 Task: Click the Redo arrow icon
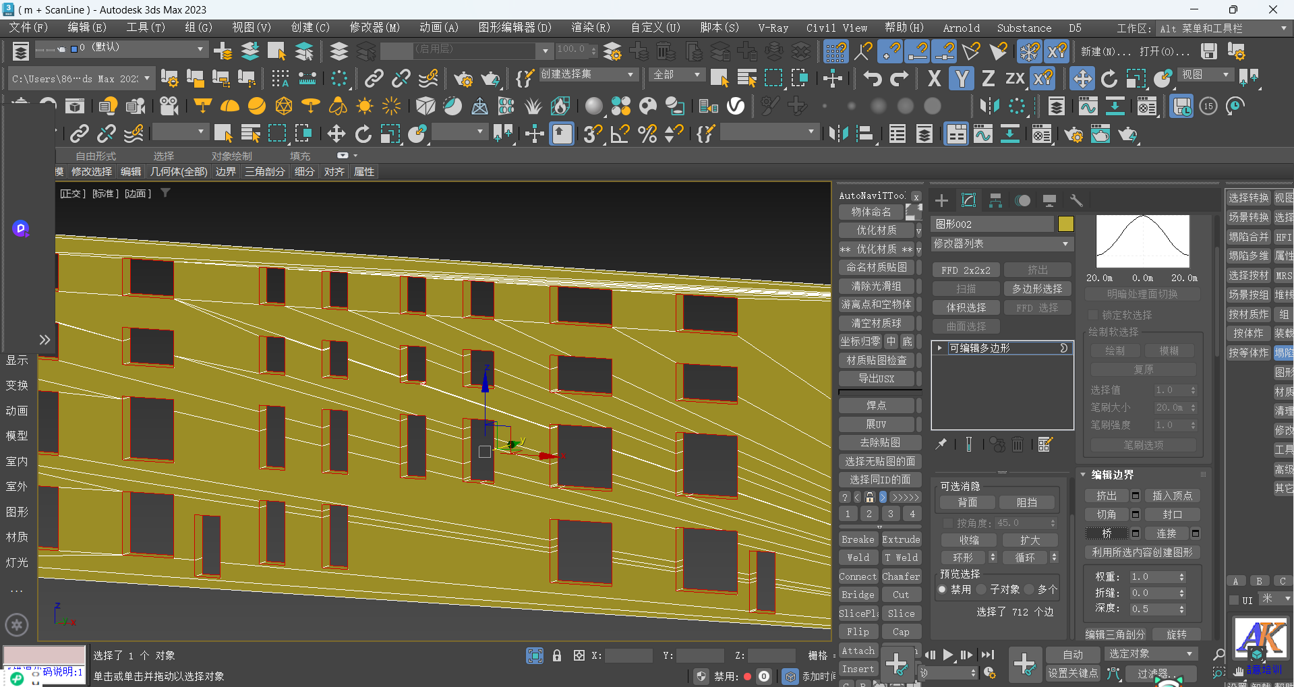(900, 79)
